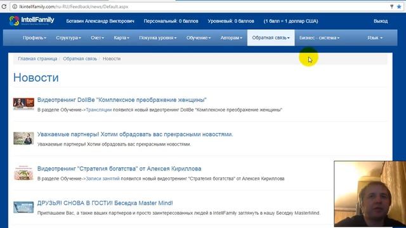
Task: Open the Беседка Master Mind news headline
Action: coord(105,203)
